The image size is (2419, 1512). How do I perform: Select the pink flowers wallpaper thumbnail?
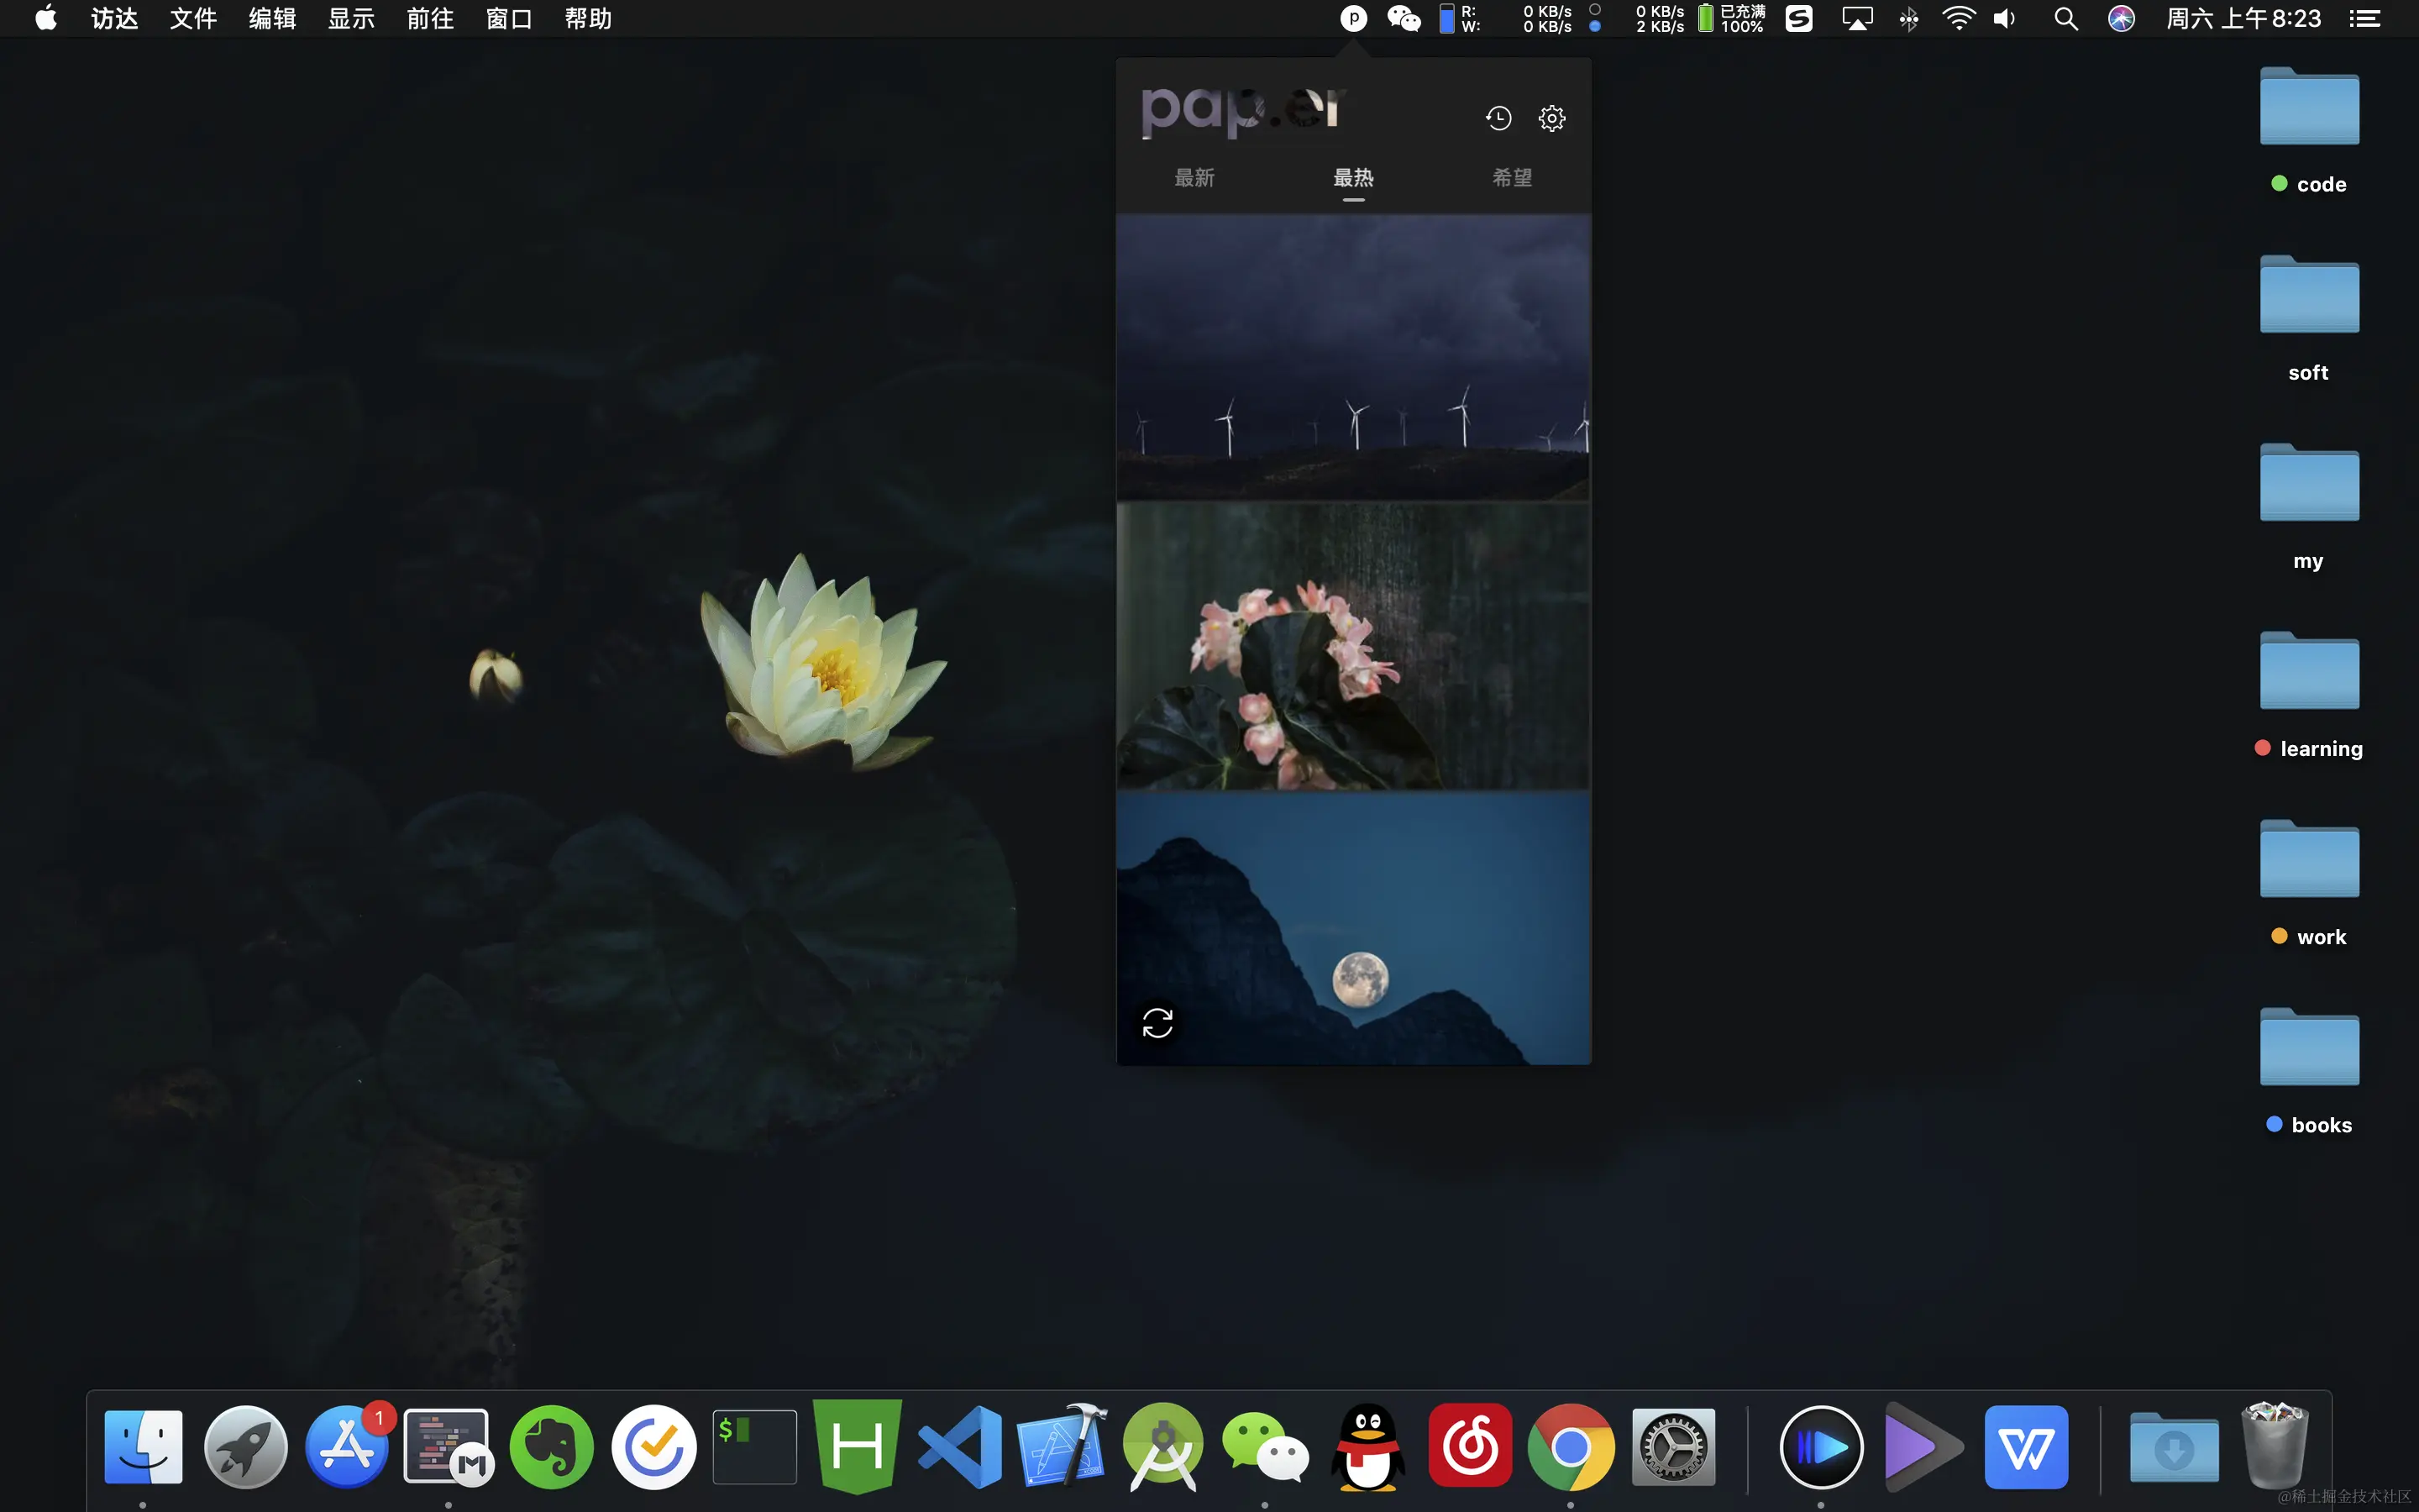pyautogui.click(x=1353, y=646)
